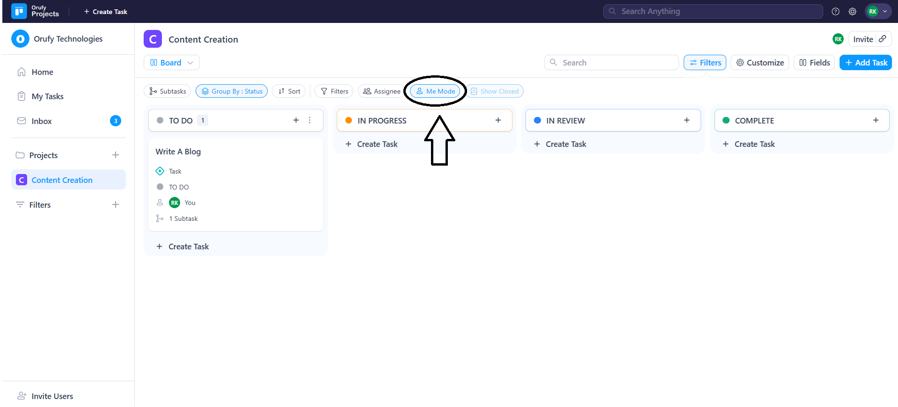Click the invite link chain icon

[883, 39]
